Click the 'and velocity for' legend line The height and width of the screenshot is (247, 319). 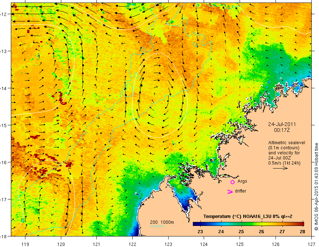(284, 153)
